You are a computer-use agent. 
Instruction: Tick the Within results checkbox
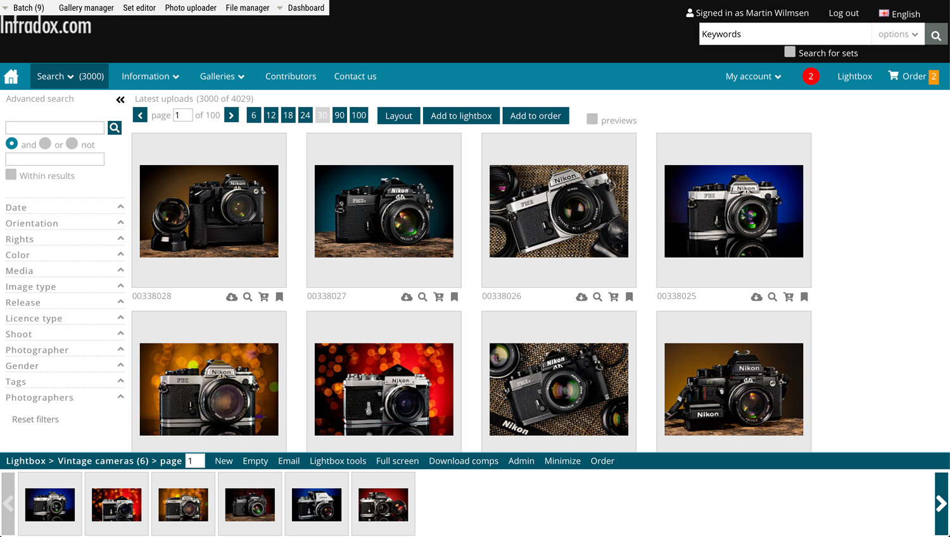[11, 175]
